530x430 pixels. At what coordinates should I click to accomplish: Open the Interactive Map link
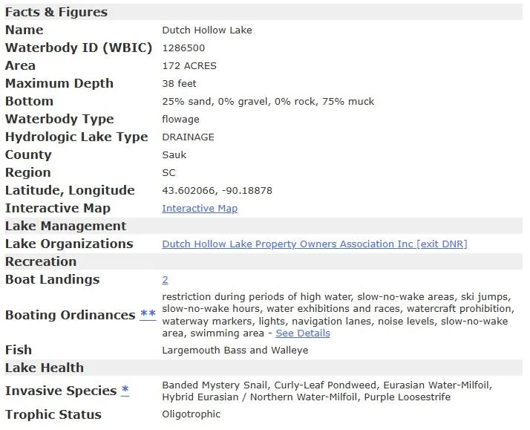(200, 209)
